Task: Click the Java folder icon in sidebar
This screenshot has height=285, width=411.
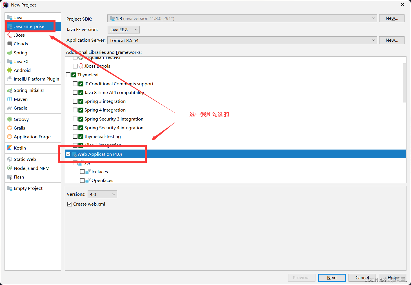Action: pos(10,17)
